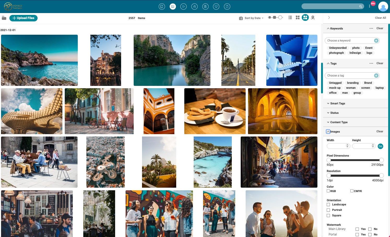Select the video files filter icon
This screenshot has height=237, width=390.
click(x=184, y=7)
